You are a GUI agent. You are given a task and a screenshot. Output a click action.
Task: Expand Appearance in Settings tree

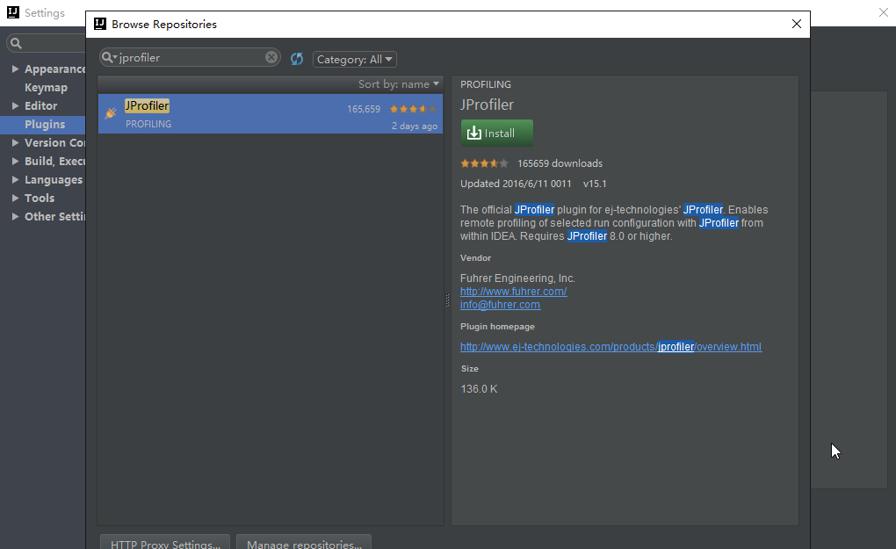[16, 69]
